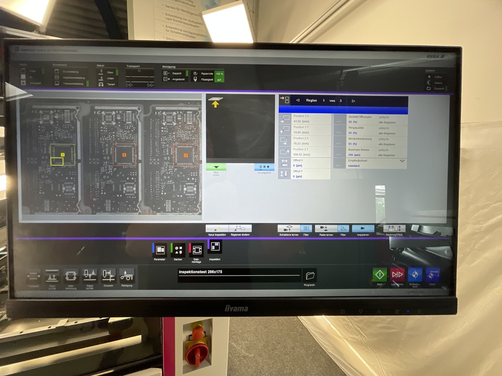Click the Drucken print icon
This screenshot has height=376, width=502.
pyautogui.click(x=108, y=276)
